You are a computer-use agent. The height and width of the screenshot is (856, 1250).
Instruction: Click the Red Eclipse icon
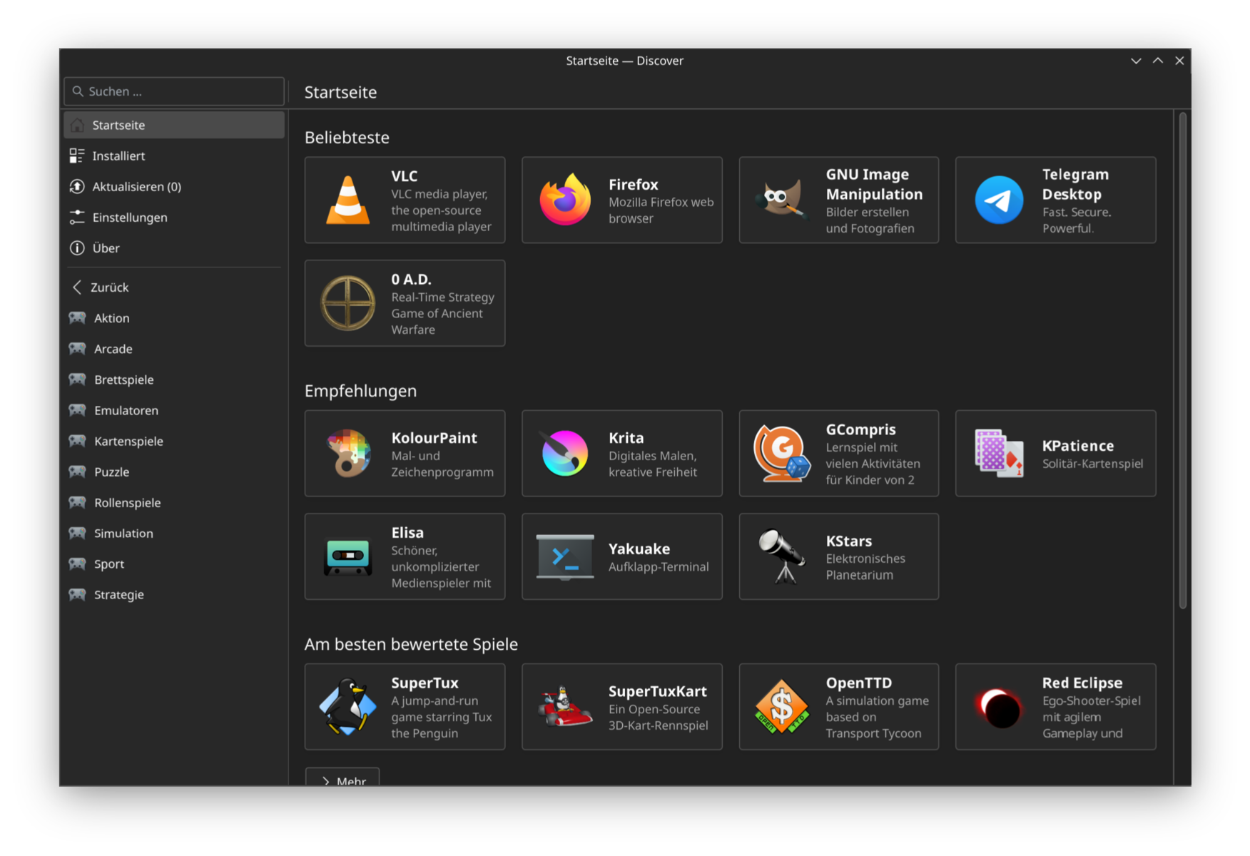999,708
